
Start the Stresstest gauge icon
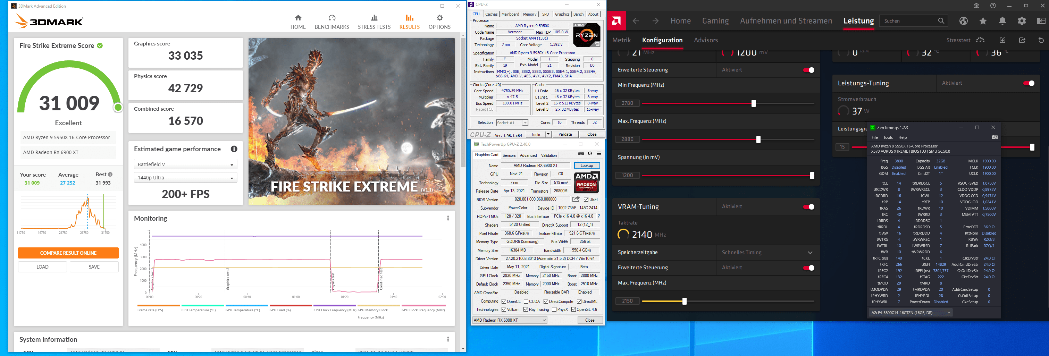tap(980, 40)
